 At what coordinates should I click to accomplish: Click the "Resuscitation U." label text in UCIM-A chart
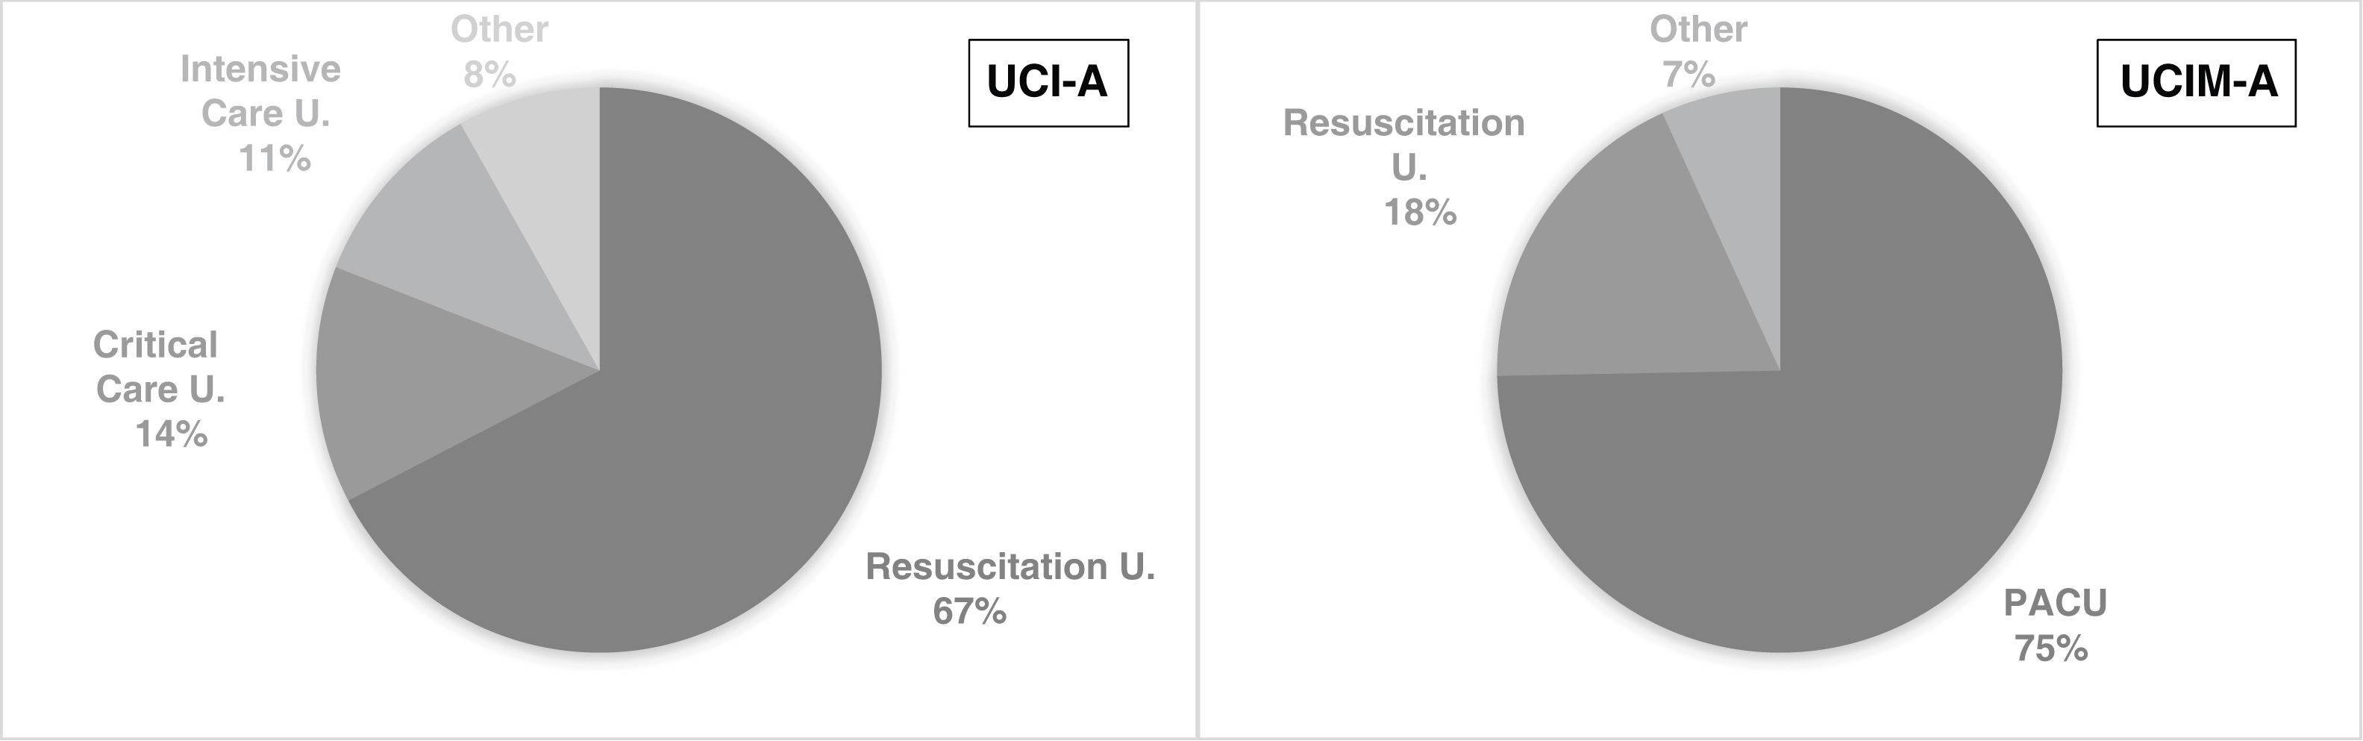pyautogui.click(x=1403, y=144)
